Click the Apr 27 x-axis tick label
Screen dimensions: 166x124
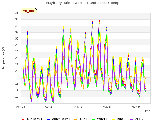[x=49, y=107]
